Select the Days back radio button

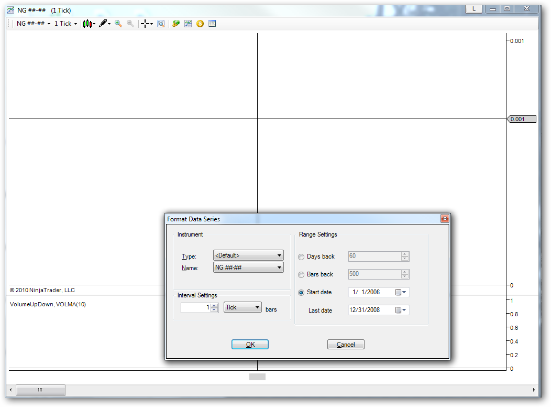[x=301, y=257]
